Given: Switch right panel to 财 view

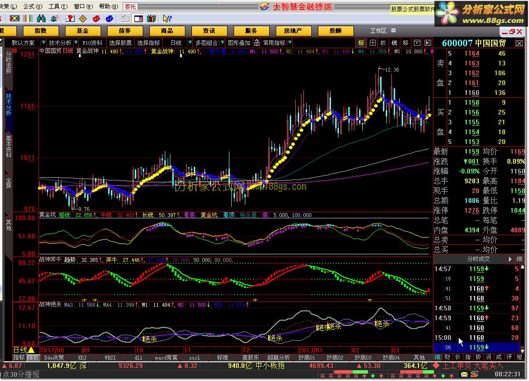Looking at the screenshot, I should [448, 357].
